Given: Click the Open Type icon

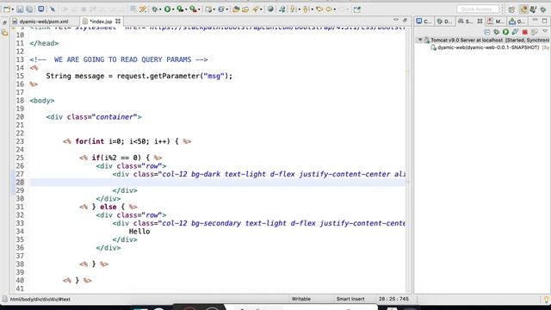Looking at the screenshot, I should tap(236, 9).
